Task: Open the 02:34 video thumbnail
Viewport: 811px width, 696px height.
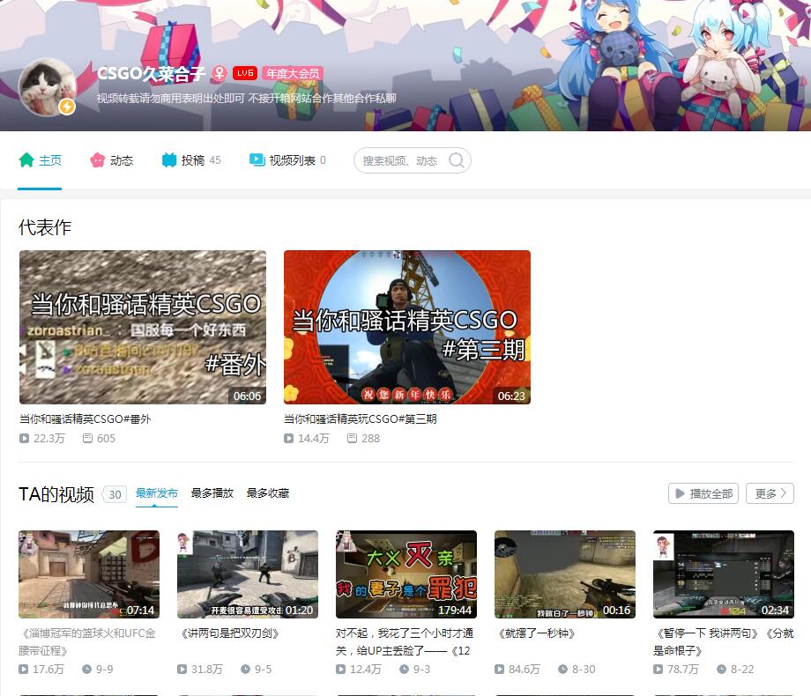Action: 724,574
